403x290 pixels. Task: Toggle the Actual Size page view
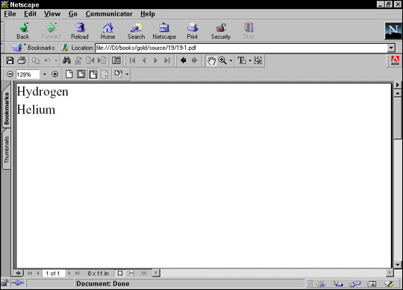[x=69, y=75]
